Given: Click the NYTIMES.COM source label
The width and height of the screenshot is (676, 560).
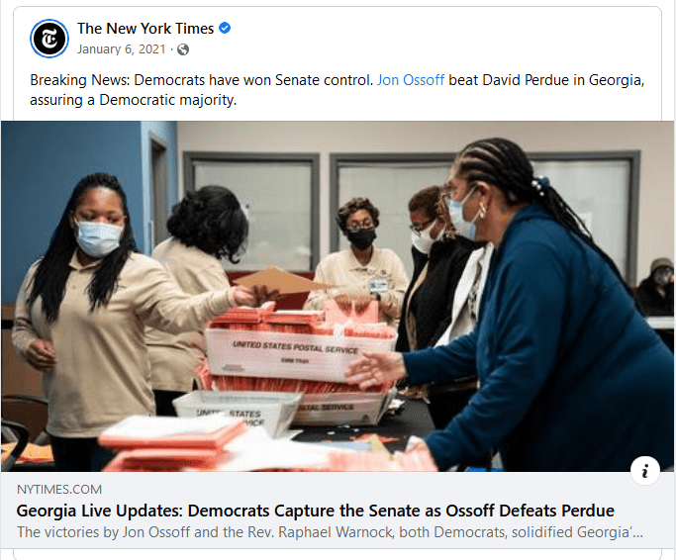Looking at the screenshot, I should click(59, 490).
